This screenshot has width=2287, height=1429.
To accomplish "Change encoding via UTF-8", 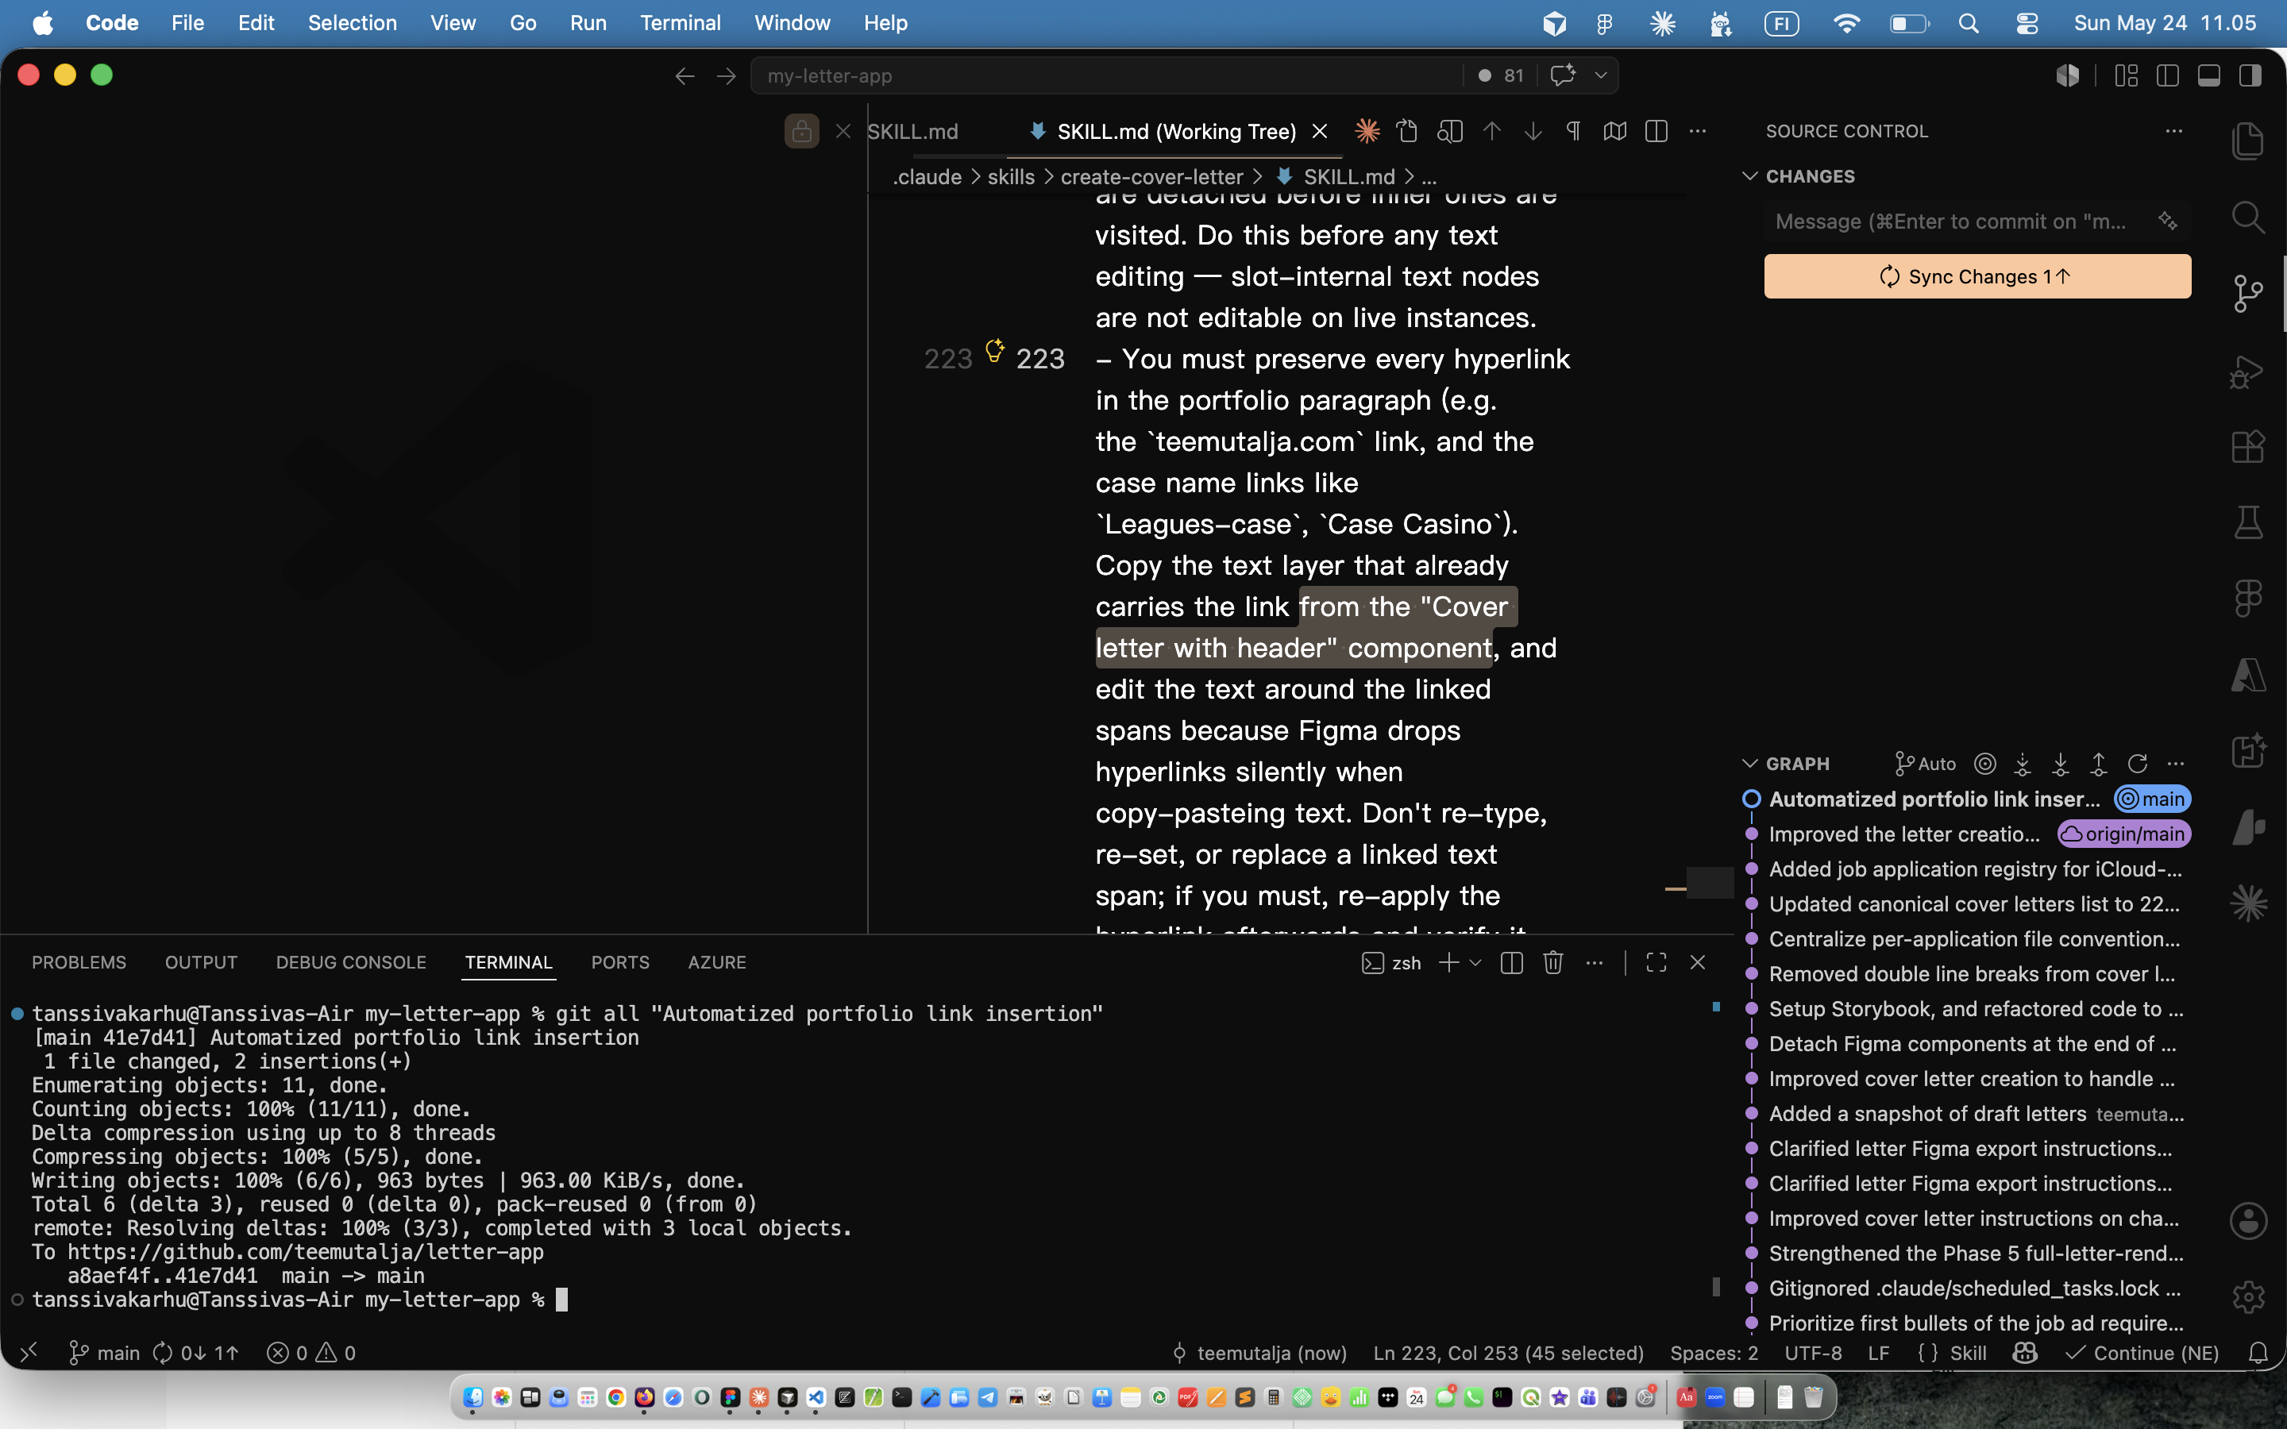I will [x=1813, y=1353].
